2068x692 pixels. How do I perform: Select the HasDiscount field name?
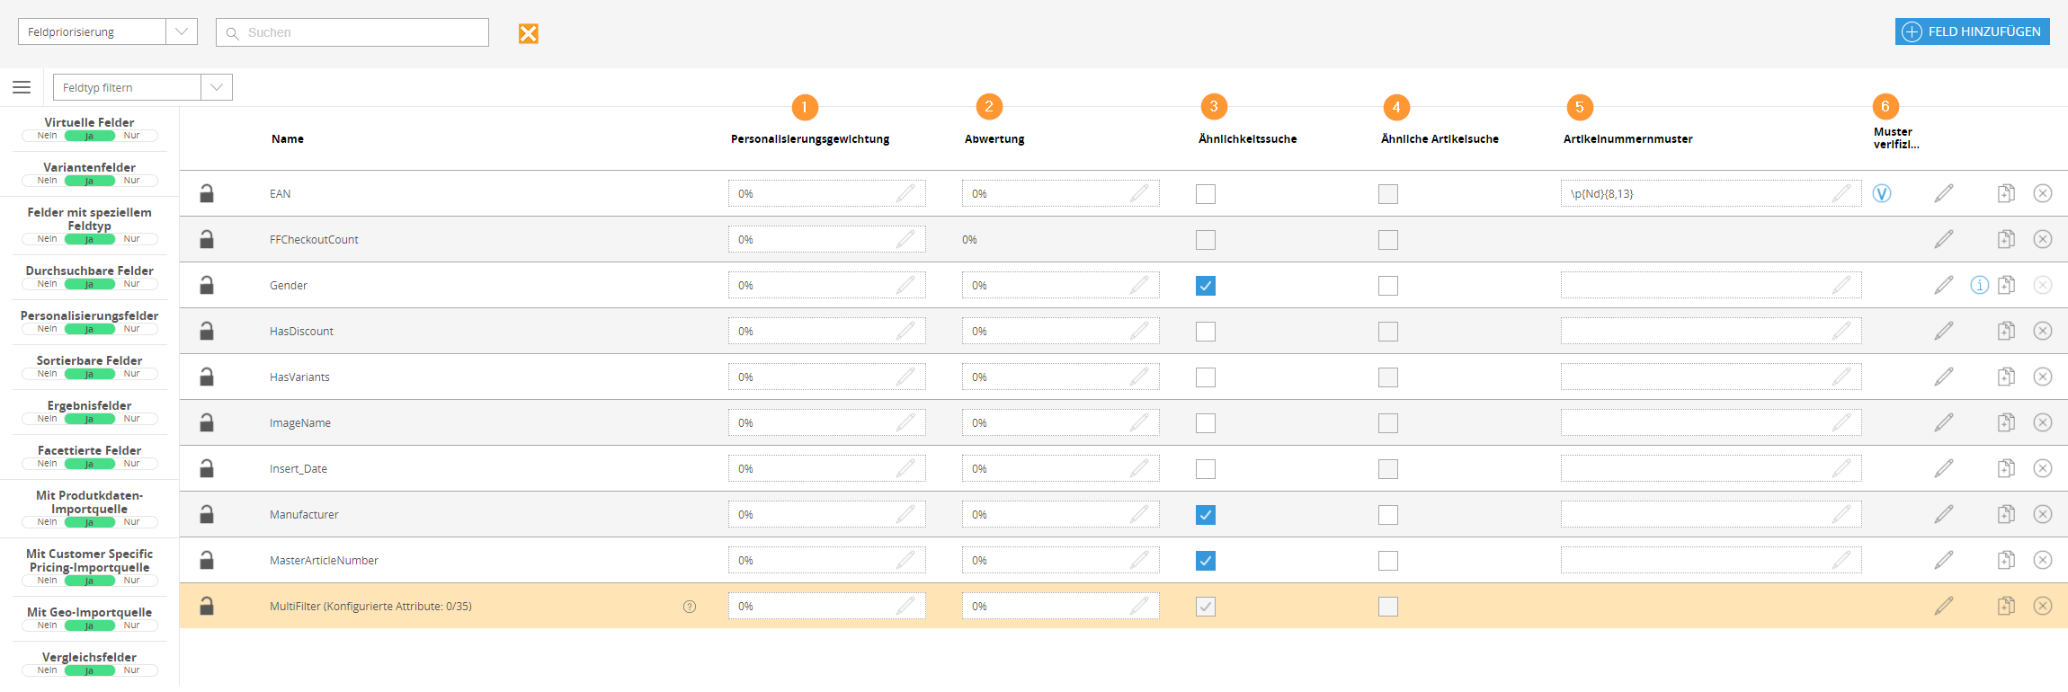(x=301, y=332)
